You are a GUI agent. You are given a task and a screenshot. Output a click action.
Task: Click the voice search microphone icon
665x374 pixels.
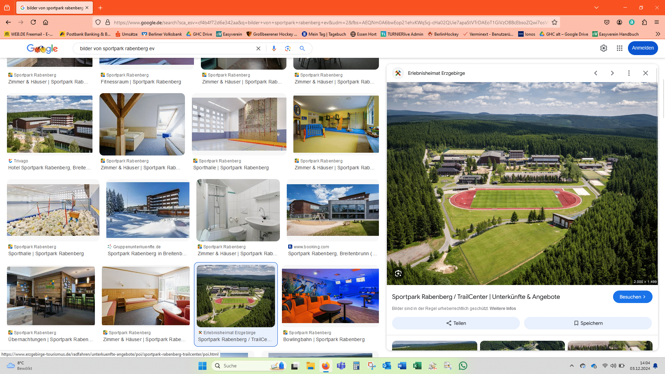274,48
